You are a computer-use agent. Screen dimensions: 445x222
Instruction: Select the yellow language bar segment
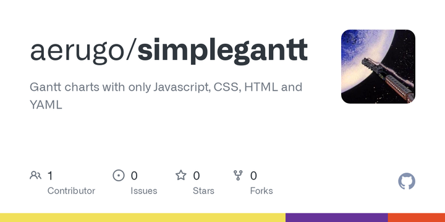click(x=143, y=218)
